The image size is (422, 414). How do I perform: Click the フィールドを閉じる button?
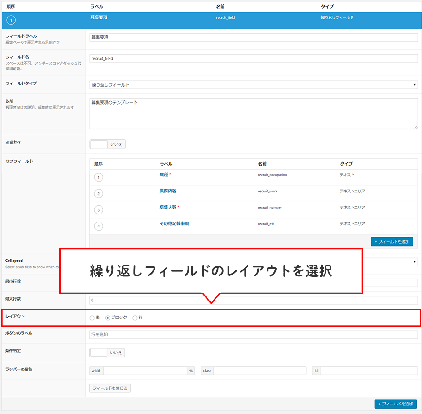tap(110, 388)
